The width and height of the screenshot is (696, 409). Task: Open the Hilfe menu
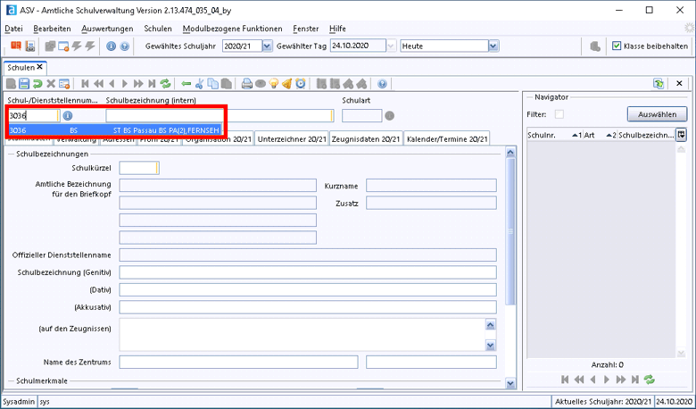coord(337,29)
